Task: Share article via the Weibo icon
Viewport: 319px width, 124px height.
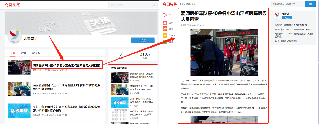Action: 165,29
